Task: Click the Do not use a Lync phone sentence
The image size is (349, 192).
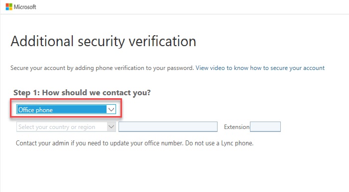Action: pos(220,143)
